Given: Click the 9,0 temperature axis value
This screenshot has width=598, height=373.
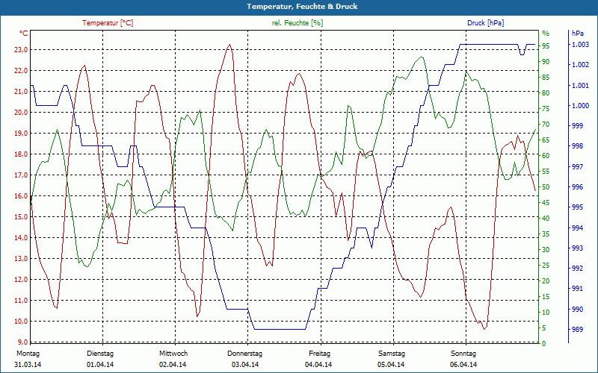Looking at the screenshot, I should click(22, 342).
